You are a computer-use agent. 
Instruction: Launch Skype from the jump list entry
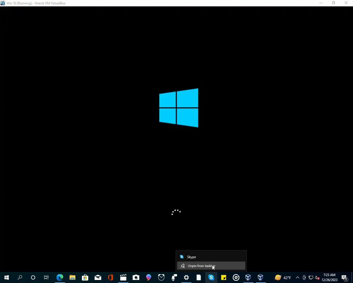(x=211, y=257)
